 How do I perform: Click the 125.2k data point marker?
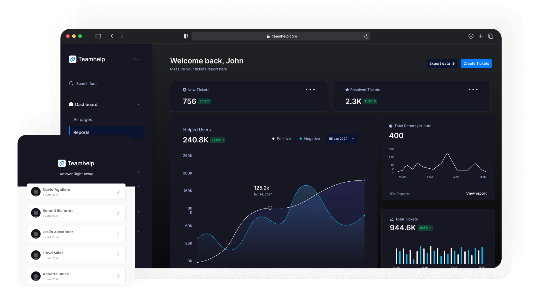coord(270,208)
